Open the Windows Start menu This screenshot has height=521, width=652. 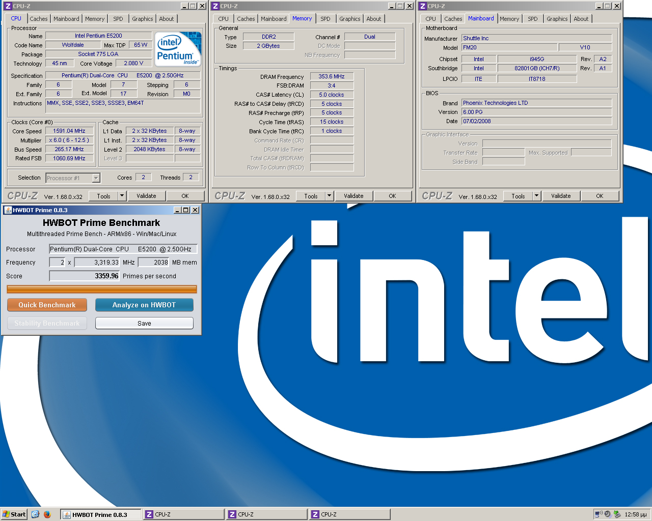[14, 514]
